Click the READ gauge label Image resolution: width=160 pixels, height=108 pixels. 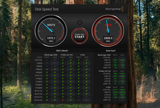(x=108, y=25)
